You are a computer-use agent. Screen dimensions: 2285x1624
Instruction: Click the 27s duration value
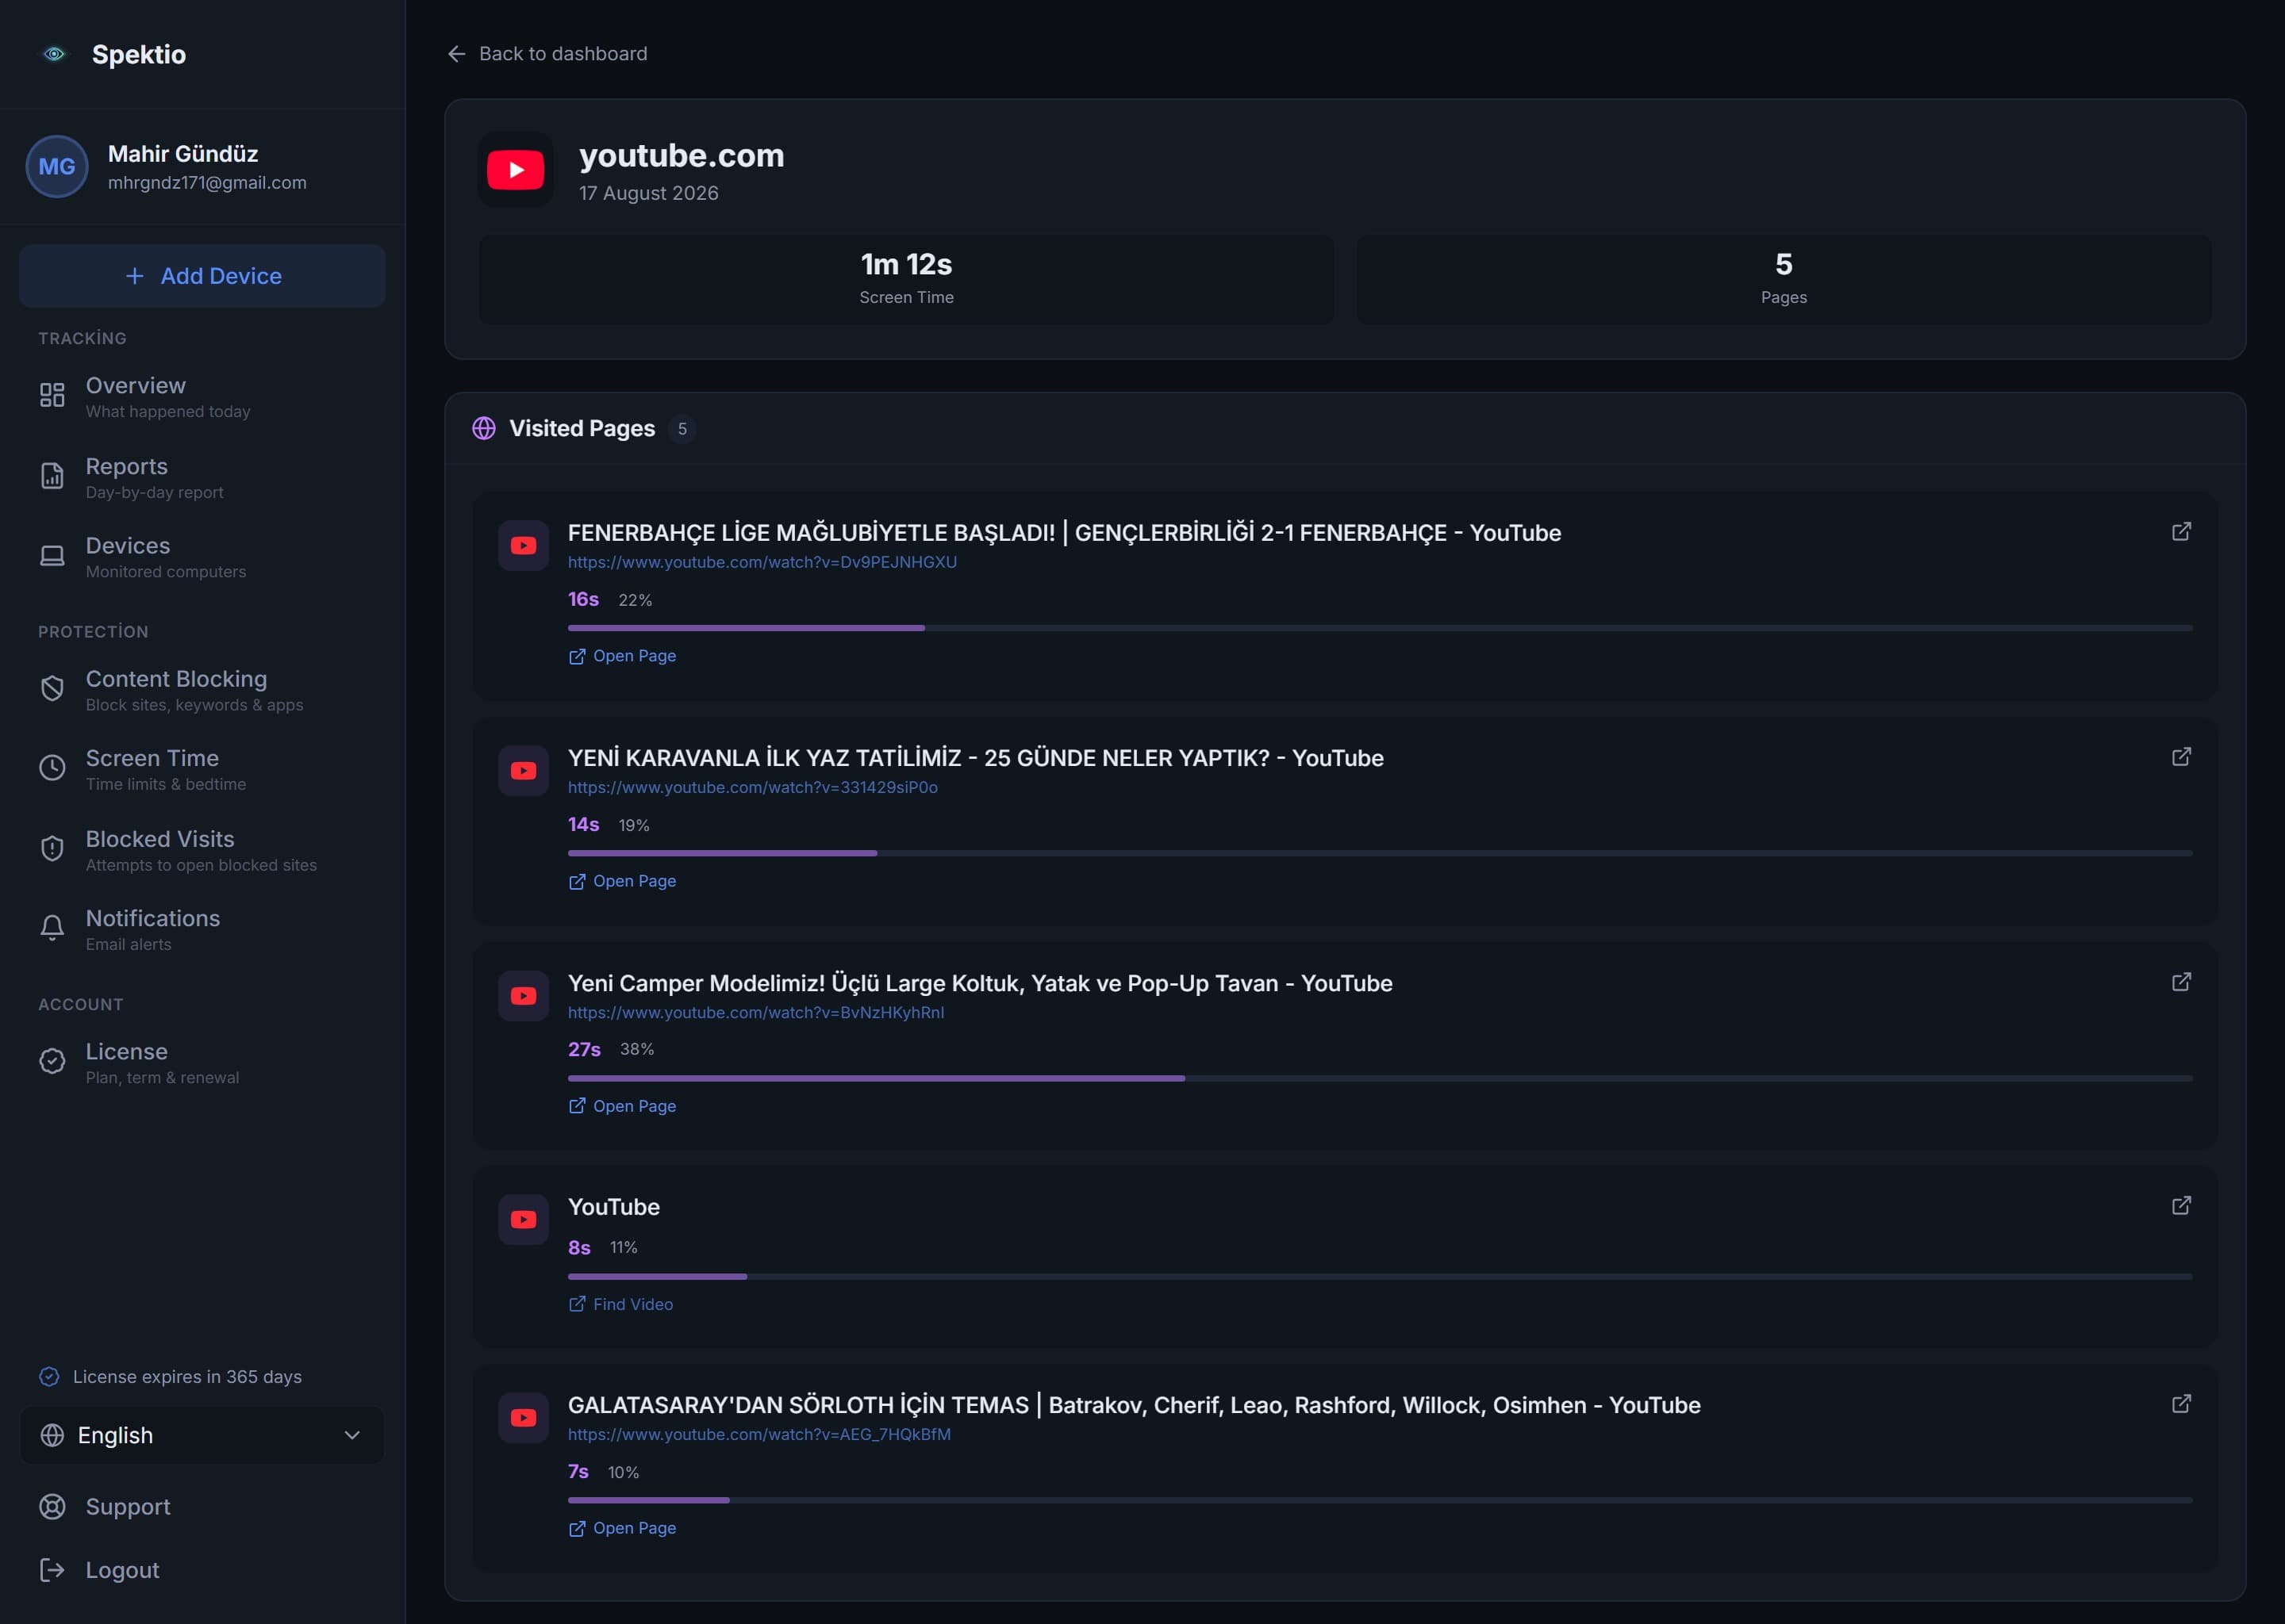584,1049
